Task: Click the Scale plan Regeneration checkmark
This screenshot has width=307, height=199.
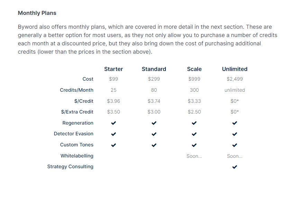Action: pyautogui.click(x=194, y=123)
